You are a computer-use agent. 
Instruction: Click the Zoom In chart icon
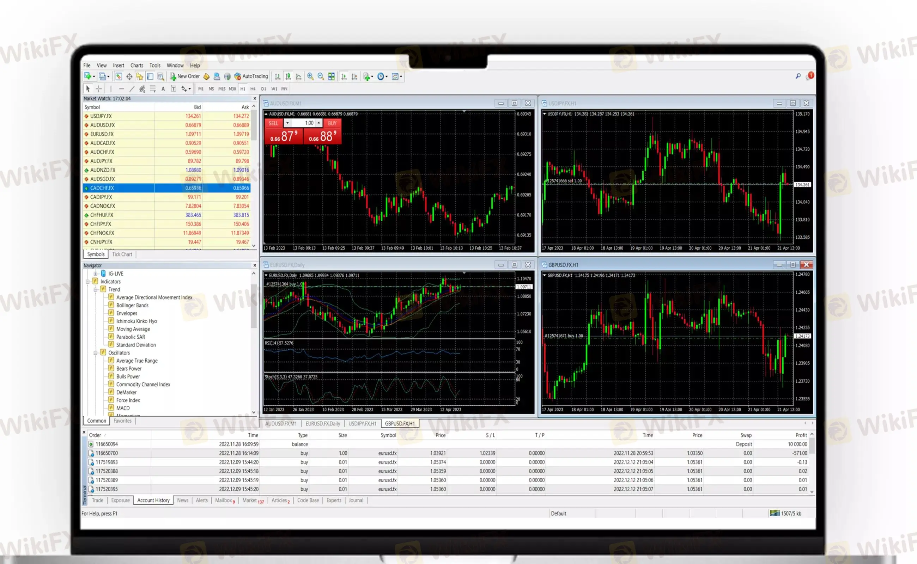[x=308, y=76]
